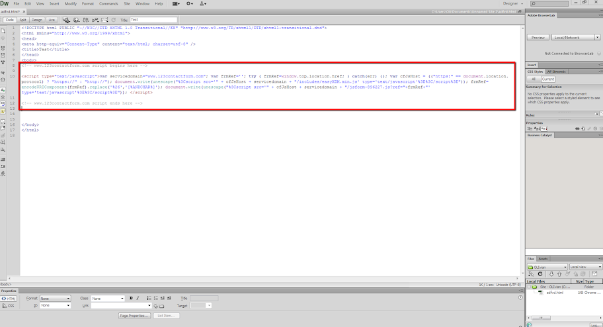Click the Refresh icon in Files panel
603x327 pixels.
click(x=540, y=274)
